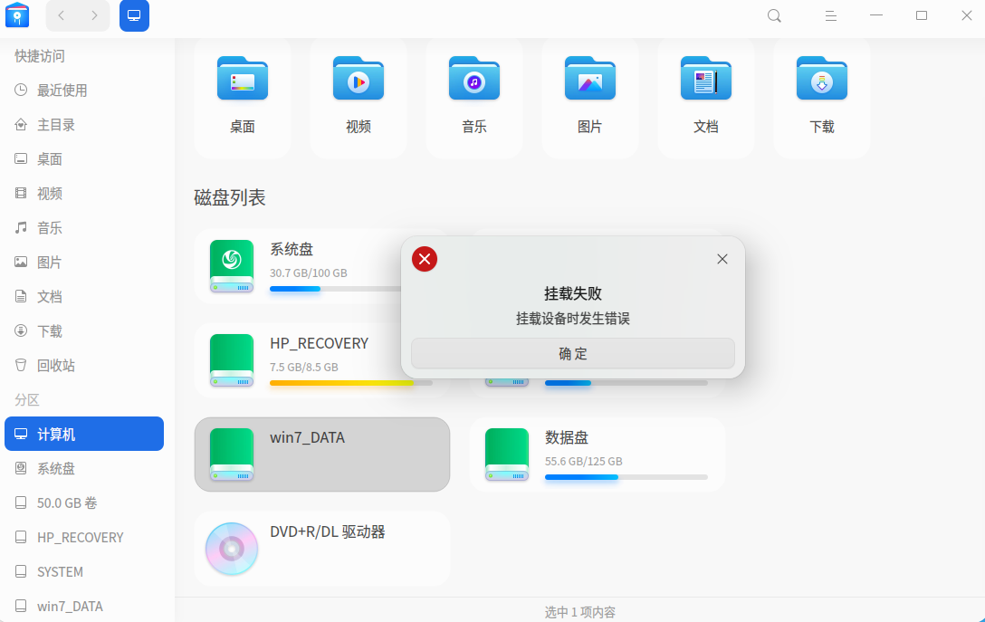Open the 图片 folder icon
Screen dimensions: 985x622
click(x=590, y=79)
